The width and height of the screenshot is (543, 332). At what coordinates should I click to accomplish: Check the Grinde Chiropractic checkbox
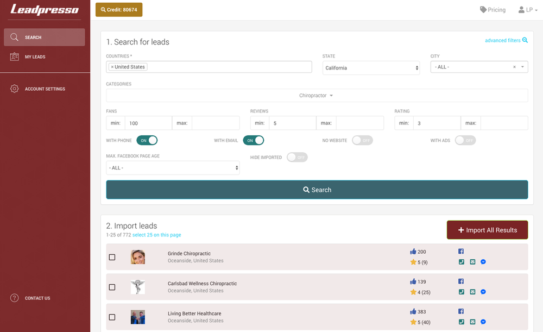coord(112,257)
